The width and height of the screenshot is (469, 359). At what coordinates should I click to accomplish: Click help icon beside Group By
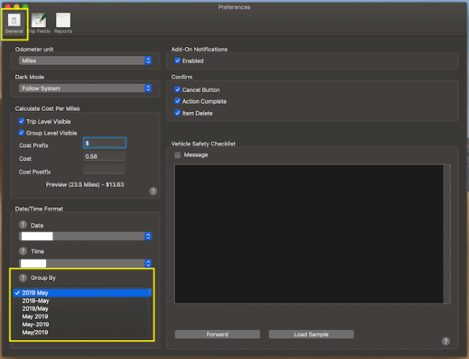point(23,278)
